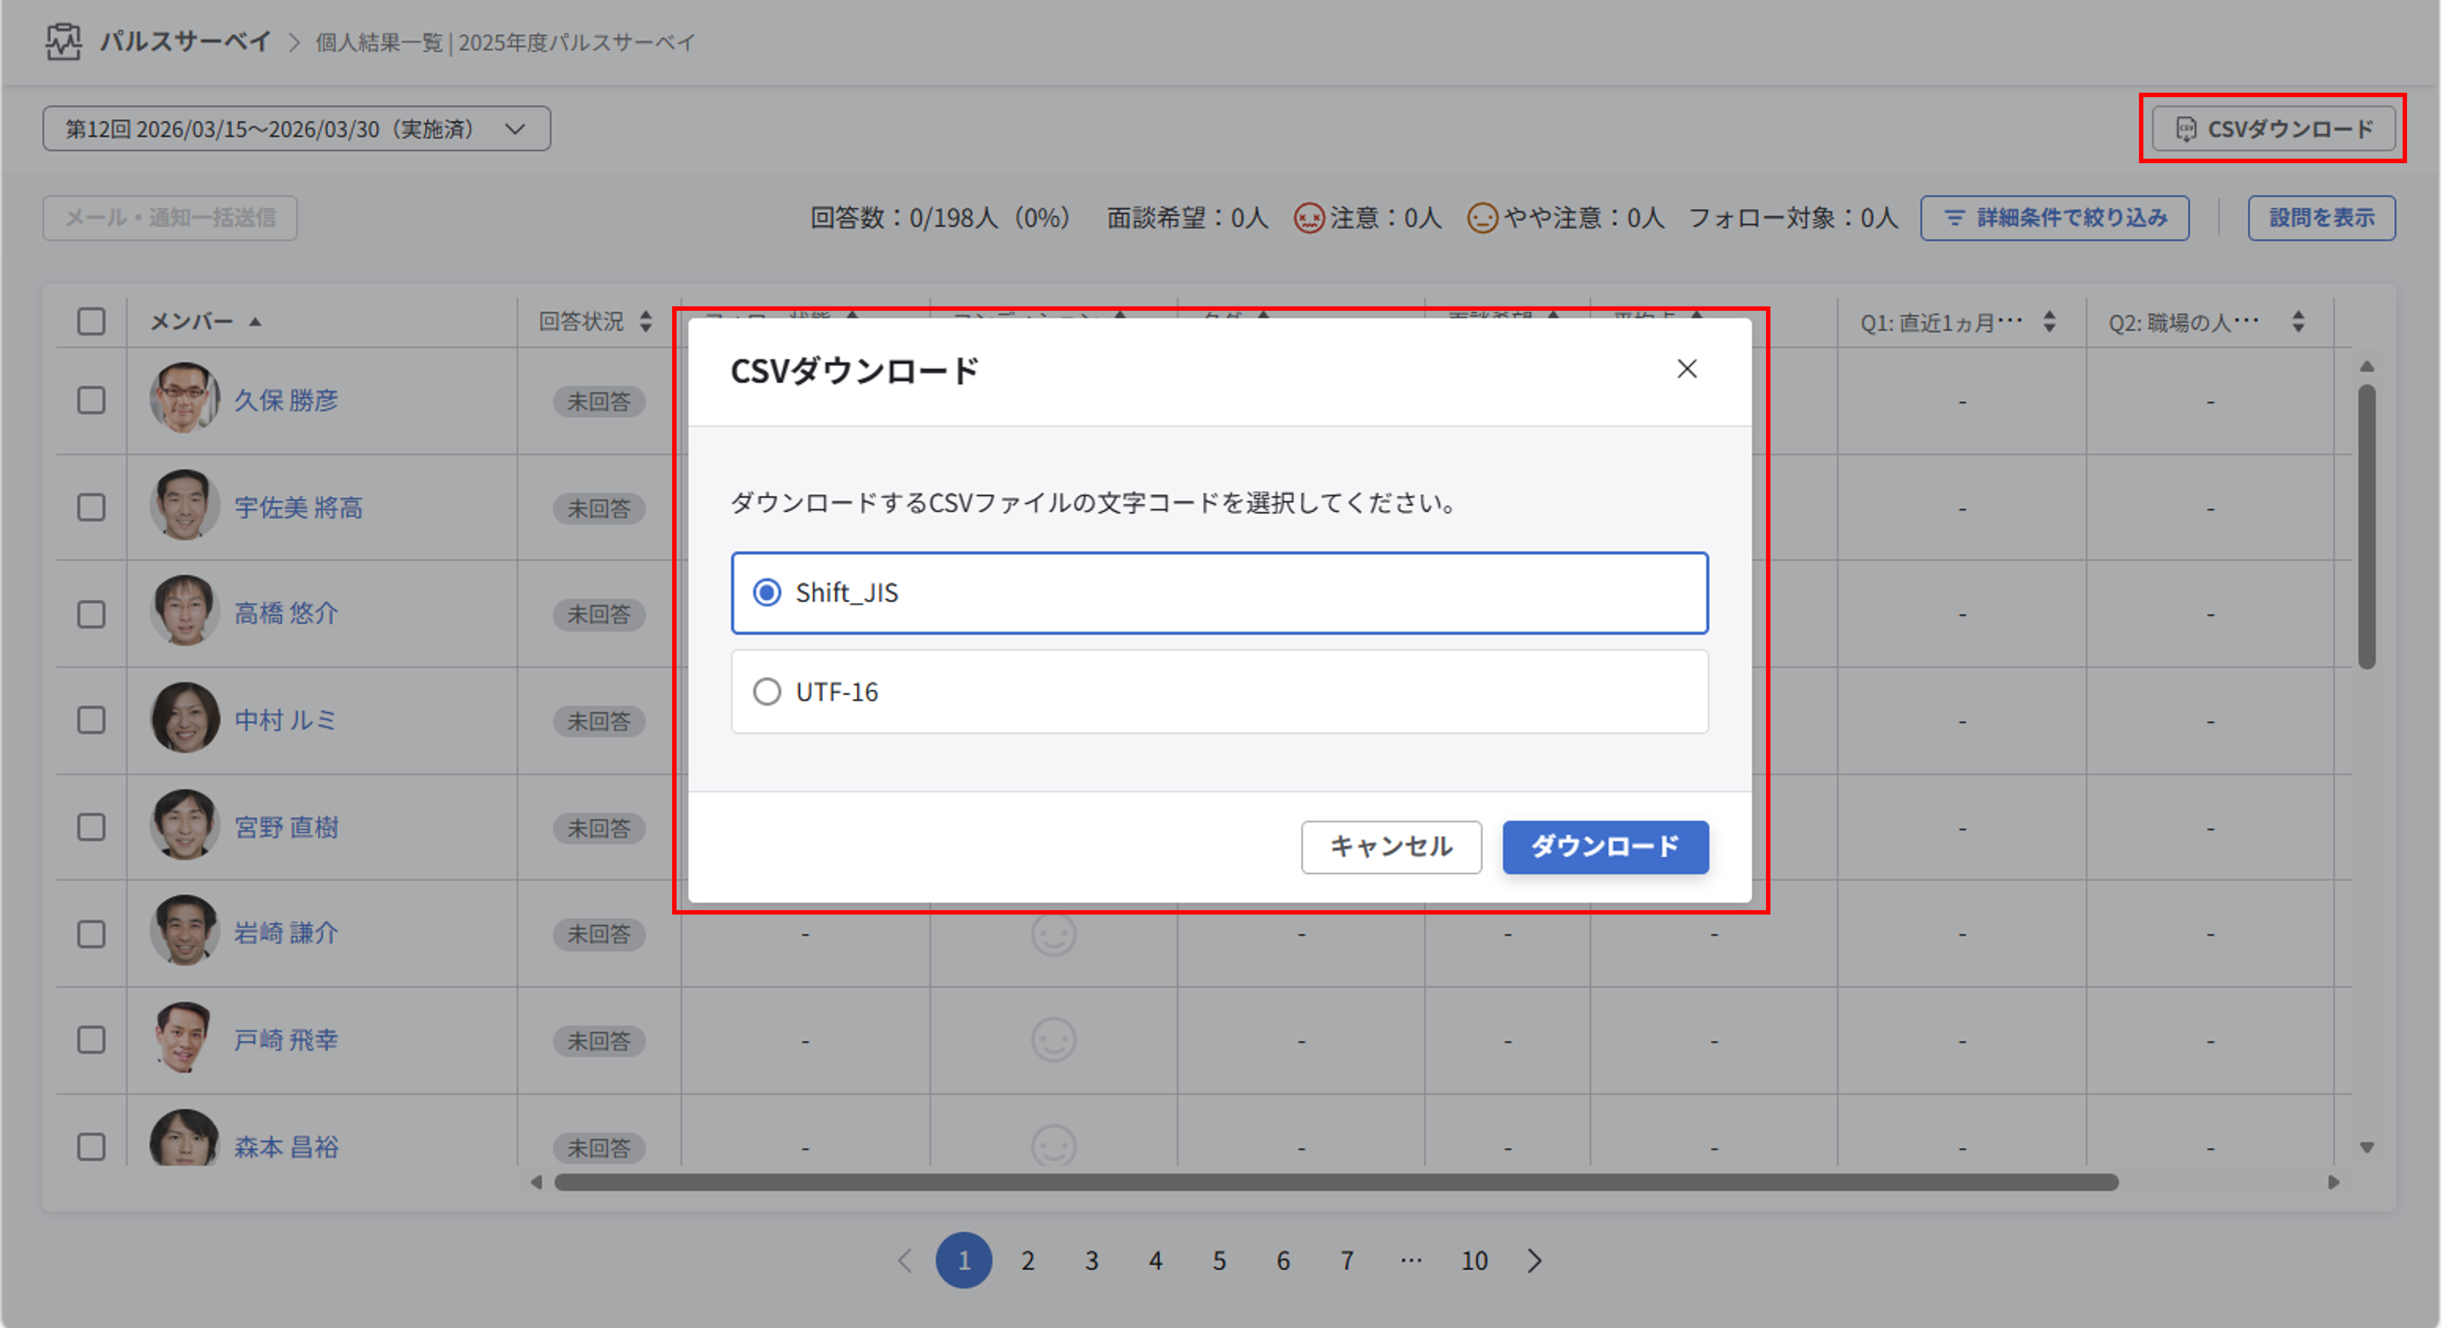Click the CSVダウンロード button at top right
The height and width of the screenshot is (1328, 2442).
coord(2273,129)
